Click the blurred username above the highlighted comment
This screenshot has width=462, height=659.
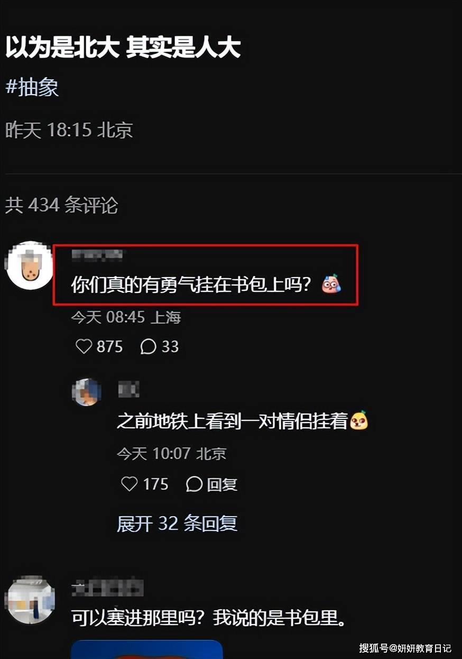[x=97, y=256]
